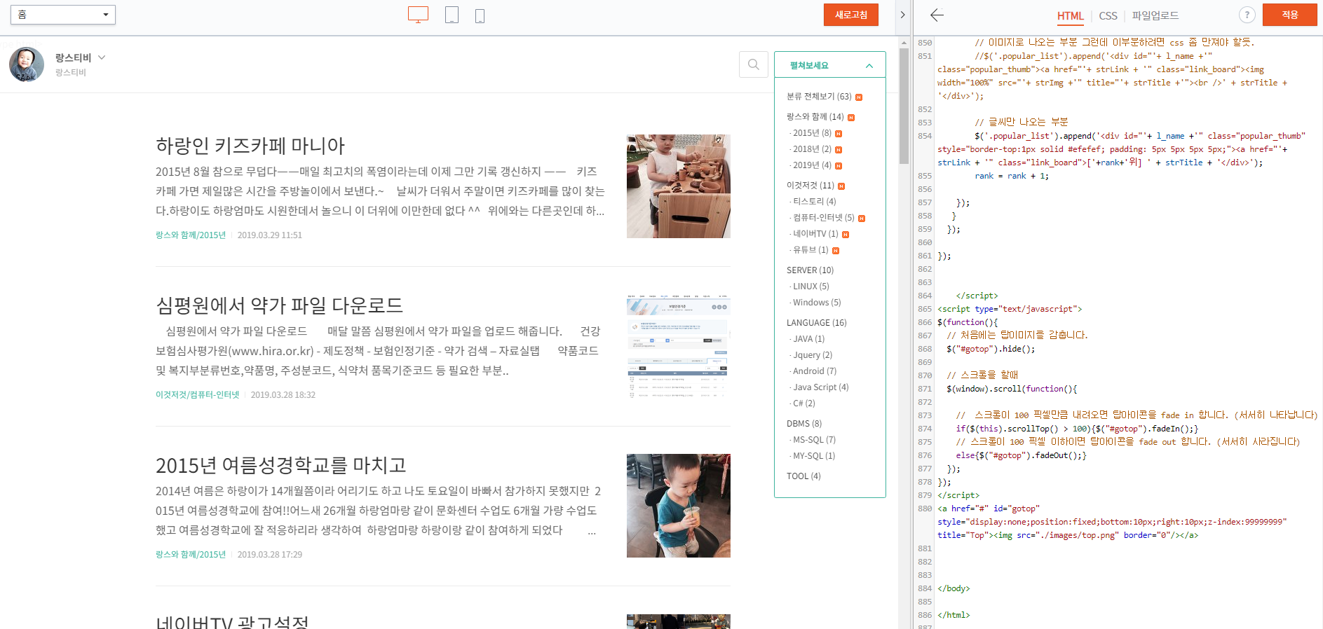Viewport: 1323px width, 629px height.
Task: Open 이것저것/컴퓨터-인터넷 category tag link
Action: (x=197, y=395)
